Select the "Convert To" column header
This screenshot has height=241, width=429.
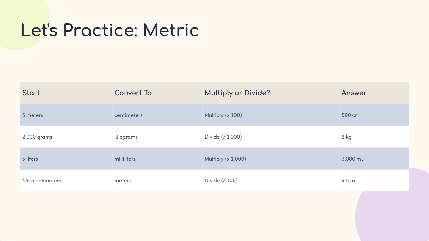click(133, 93)
